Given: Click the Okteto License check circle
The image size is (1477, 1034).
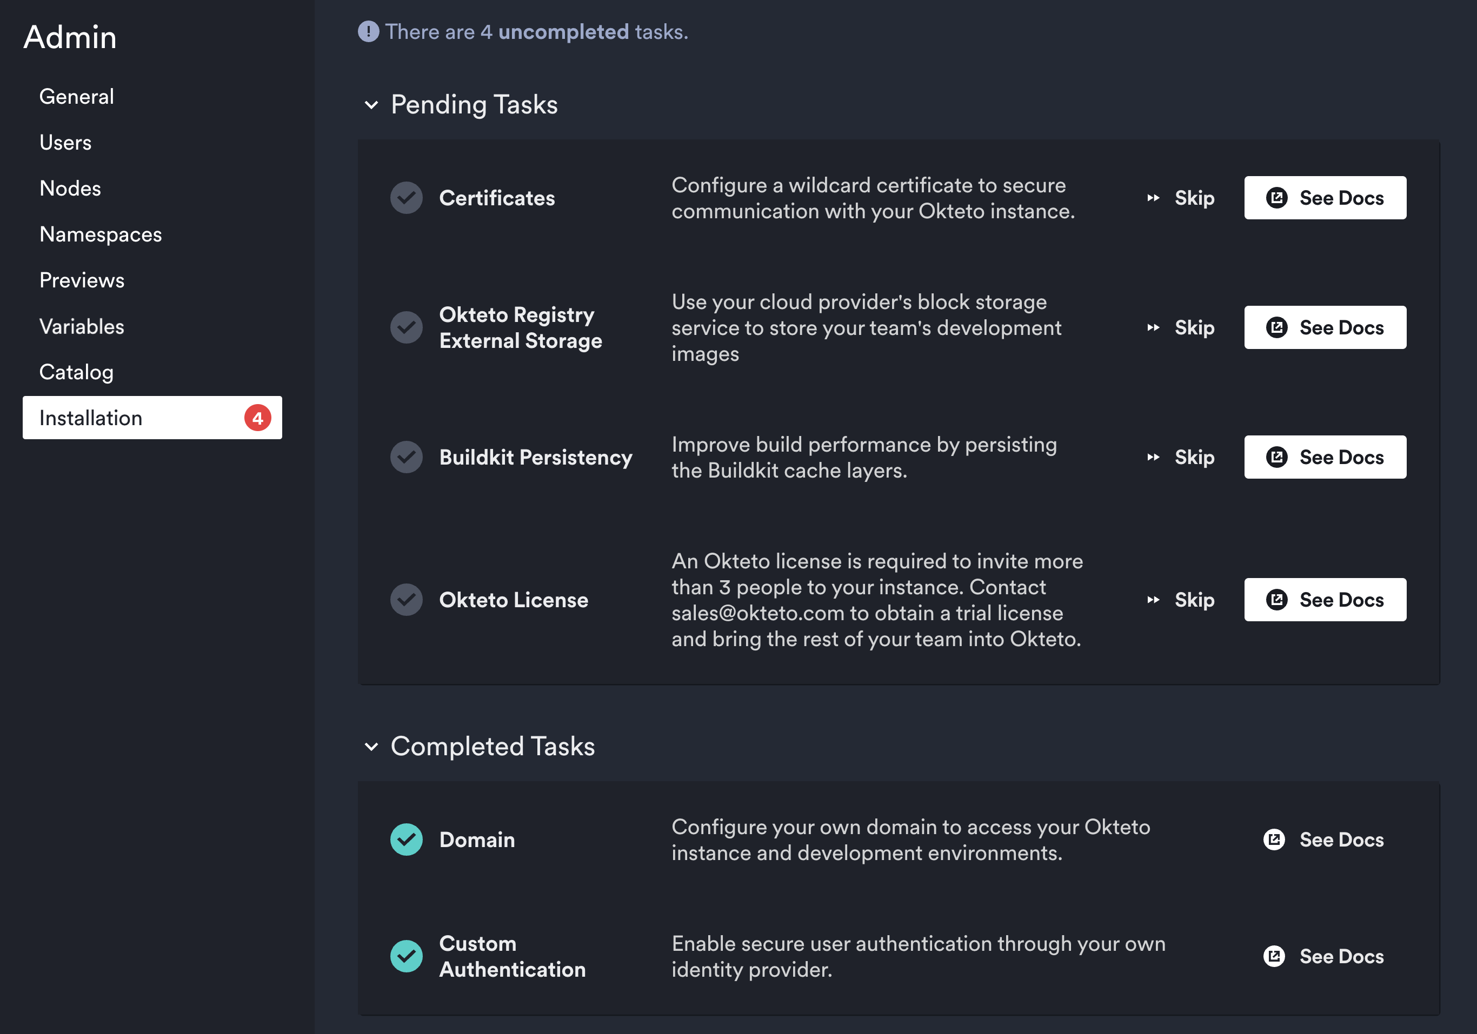Looking at the screenshot, I should click(407, 600).
